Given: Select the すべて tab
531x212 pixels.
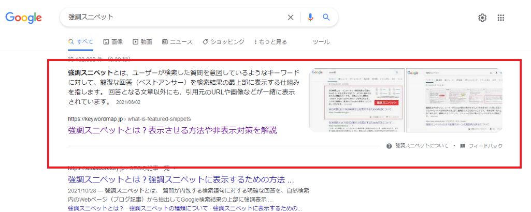Looking at the screenshot, I should (81, 42).
